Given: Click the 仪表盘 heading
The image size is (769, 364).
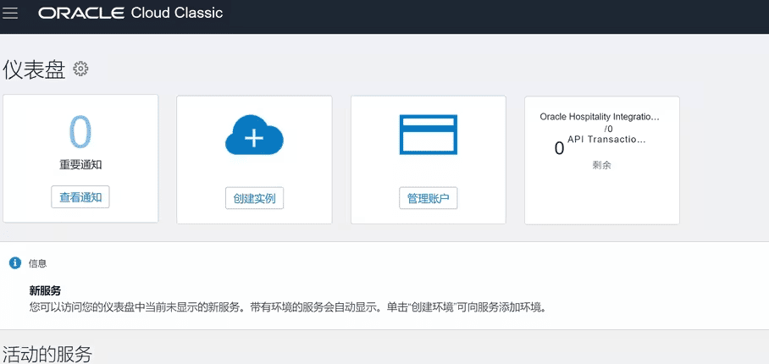Looking at the screenshot, I should [x=34, y=70].
